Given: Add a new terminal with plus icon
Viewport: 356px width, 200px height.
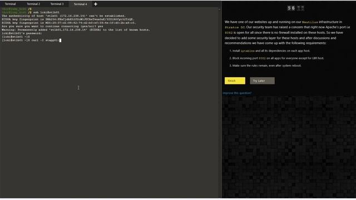Looking at the screenshot, I should pos(96,4).
